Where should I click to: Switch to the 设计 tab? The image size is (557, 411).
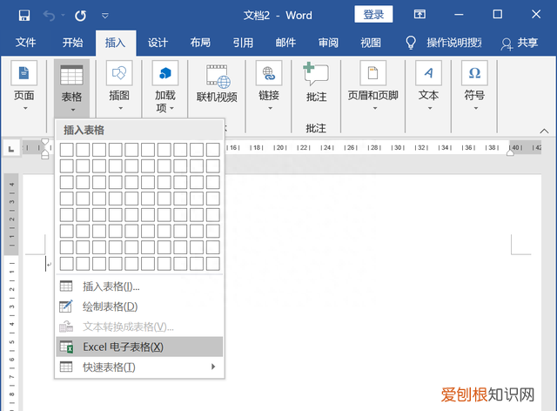click(158, 43)
